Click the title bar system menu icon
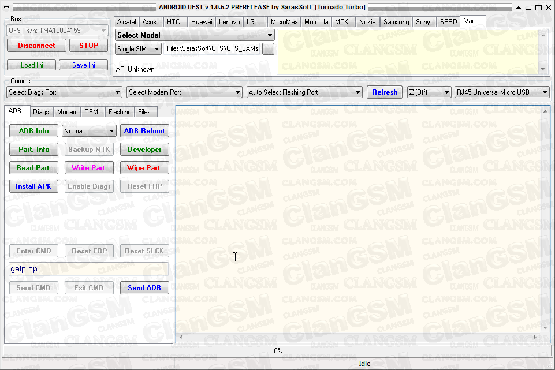This screenshot has height=370, width=555. (x=6, y=7)
